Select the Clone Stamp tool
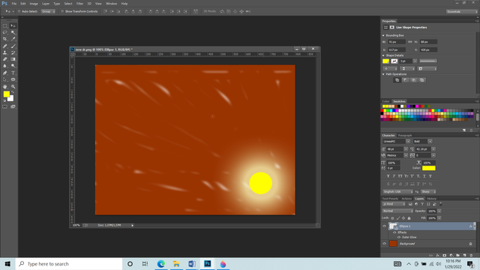 5,52
